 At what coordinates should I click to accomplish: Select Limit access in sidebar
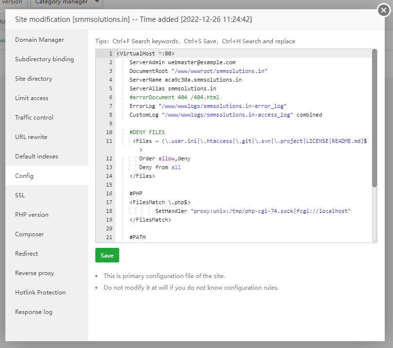point(32,98)
